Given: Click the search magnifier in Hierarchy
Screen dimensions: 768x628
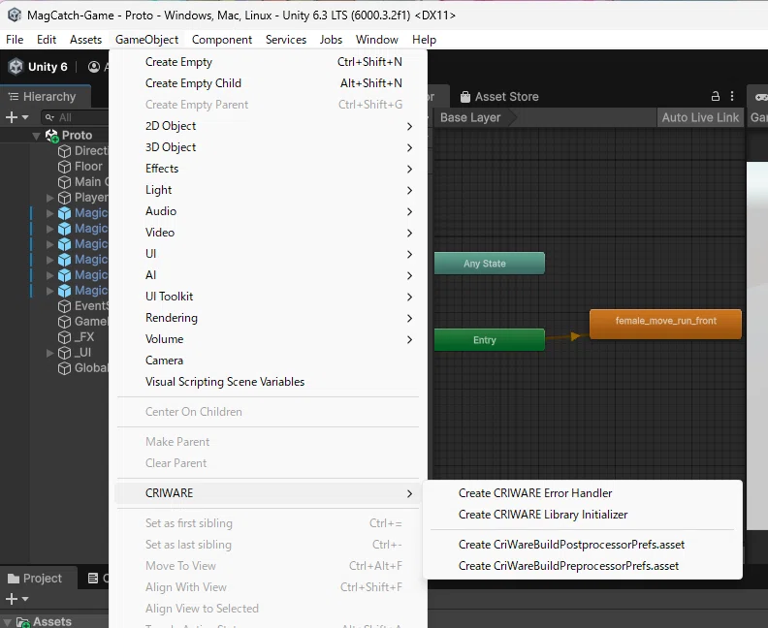Looking at the screenshot, I should coord(49,117).
